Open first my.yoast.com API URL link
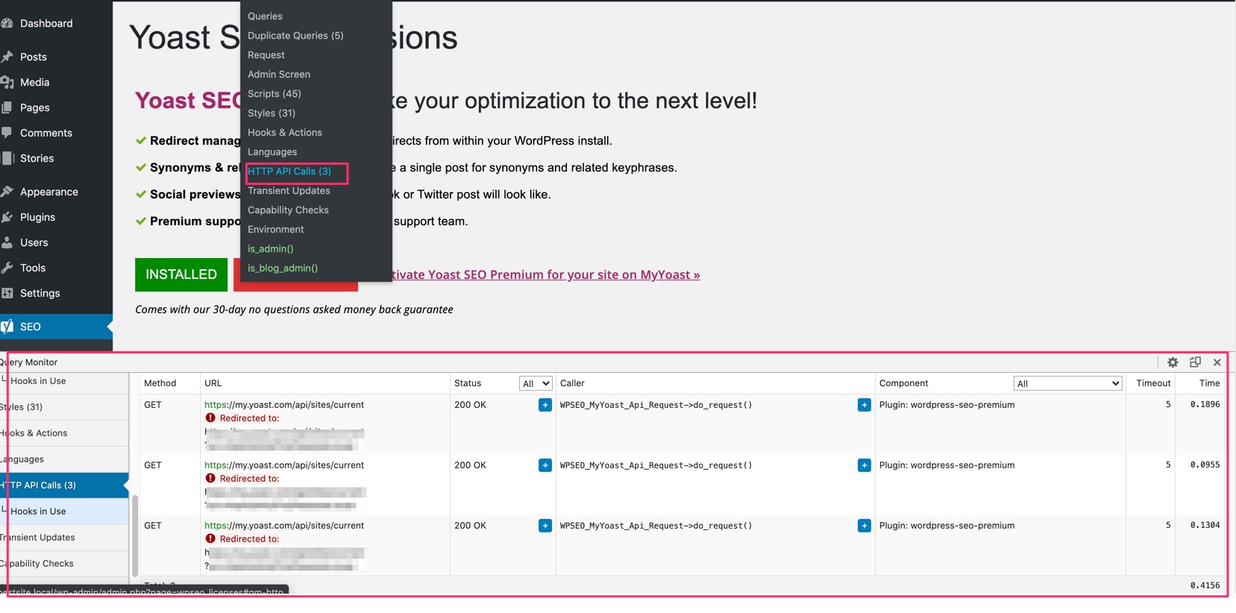 point(284,405)
